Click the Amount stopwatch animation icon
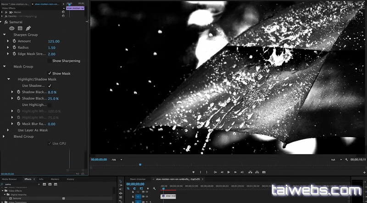367x203 pixels. (14, 41)
